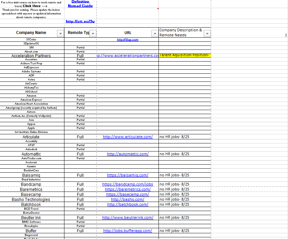Select the AutoTrader.com cell
This screenshot has width=288, height=239.
[31, 158]
